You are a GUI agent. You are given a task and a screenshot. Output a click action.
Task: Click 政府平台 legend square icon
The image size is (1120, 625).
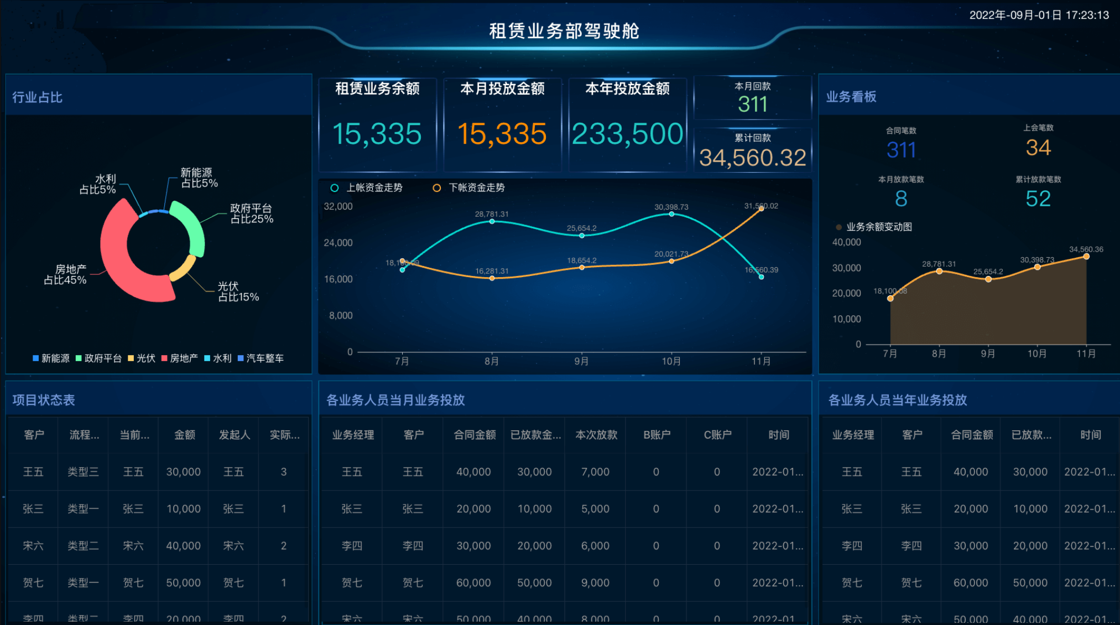(x=79, y=358)
